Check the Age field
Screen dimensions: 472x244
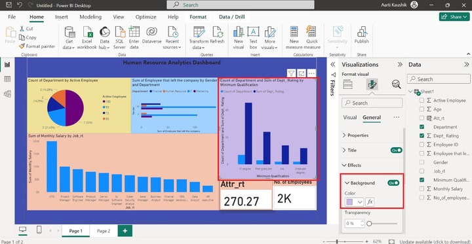[422, 109]
